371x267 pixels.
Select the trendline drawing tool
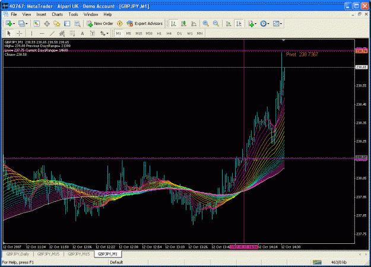click(52, 34)
